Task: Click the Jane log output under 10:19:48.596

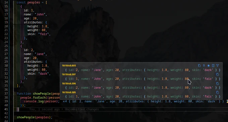Action: 143,88
